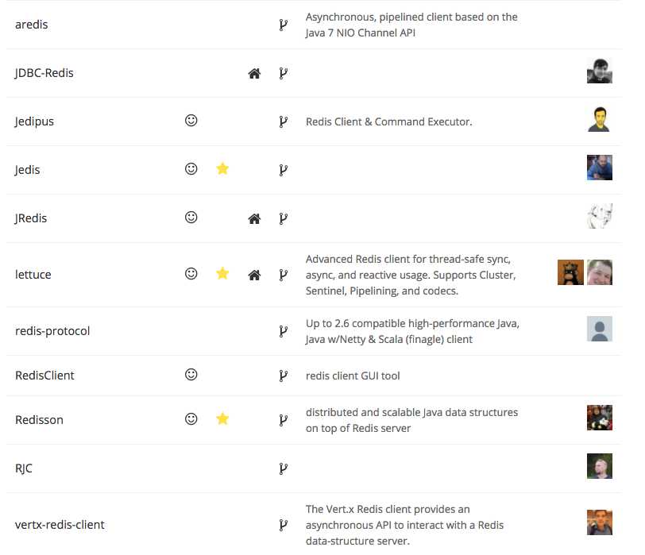Open the repository icon for Redisson
Image resolution: width=645 pixels, height=555 pixels.
click(283, 420)
